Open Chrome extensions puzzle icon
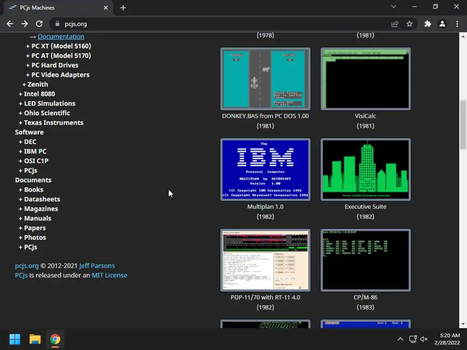Screen dimensions: 467x350 (428, 24)
